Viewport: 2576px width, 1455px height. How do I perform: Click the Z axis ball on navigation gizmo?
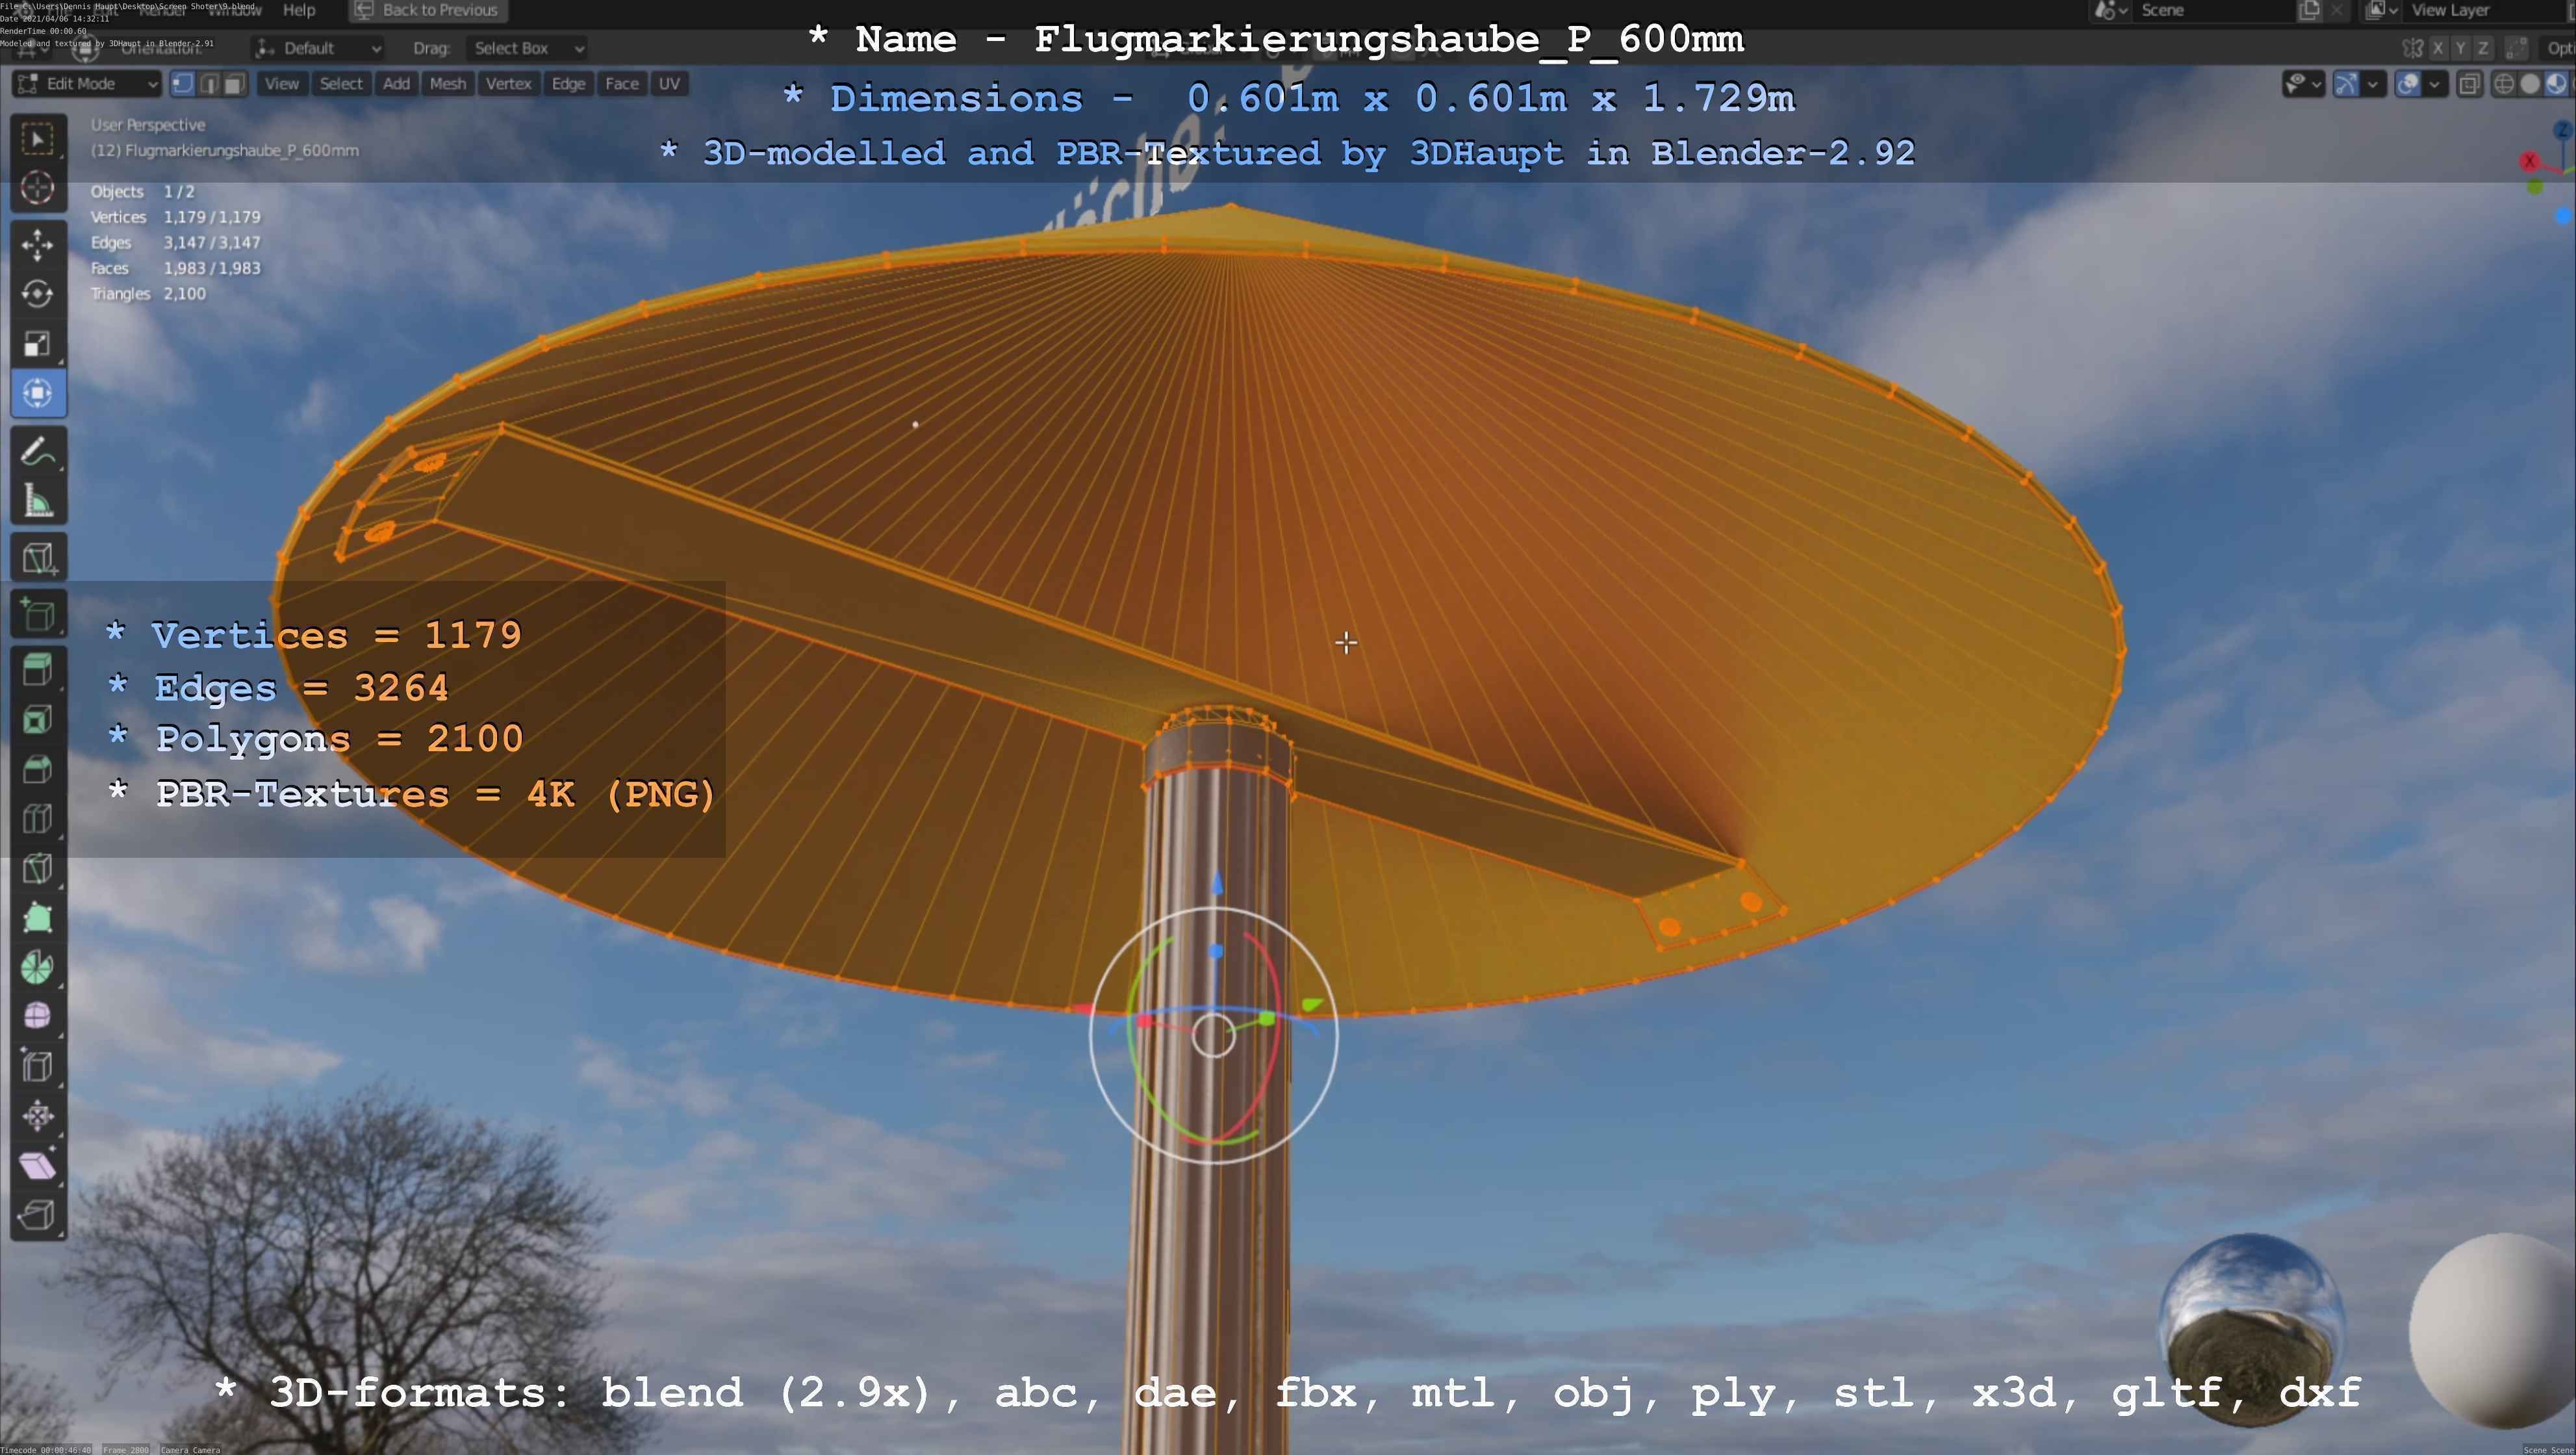click(2564, 130)
